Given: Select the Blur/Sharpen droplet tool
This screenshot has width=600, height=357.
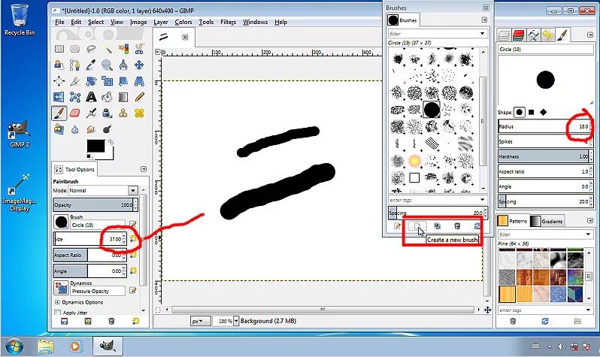Looking at the screenshot, I should [x=75, y=129].
